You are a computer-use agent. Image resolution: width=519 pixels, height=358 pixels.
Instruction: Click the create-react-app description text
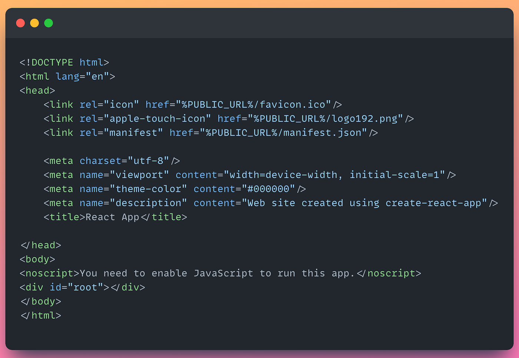click(x=433, y=203)
